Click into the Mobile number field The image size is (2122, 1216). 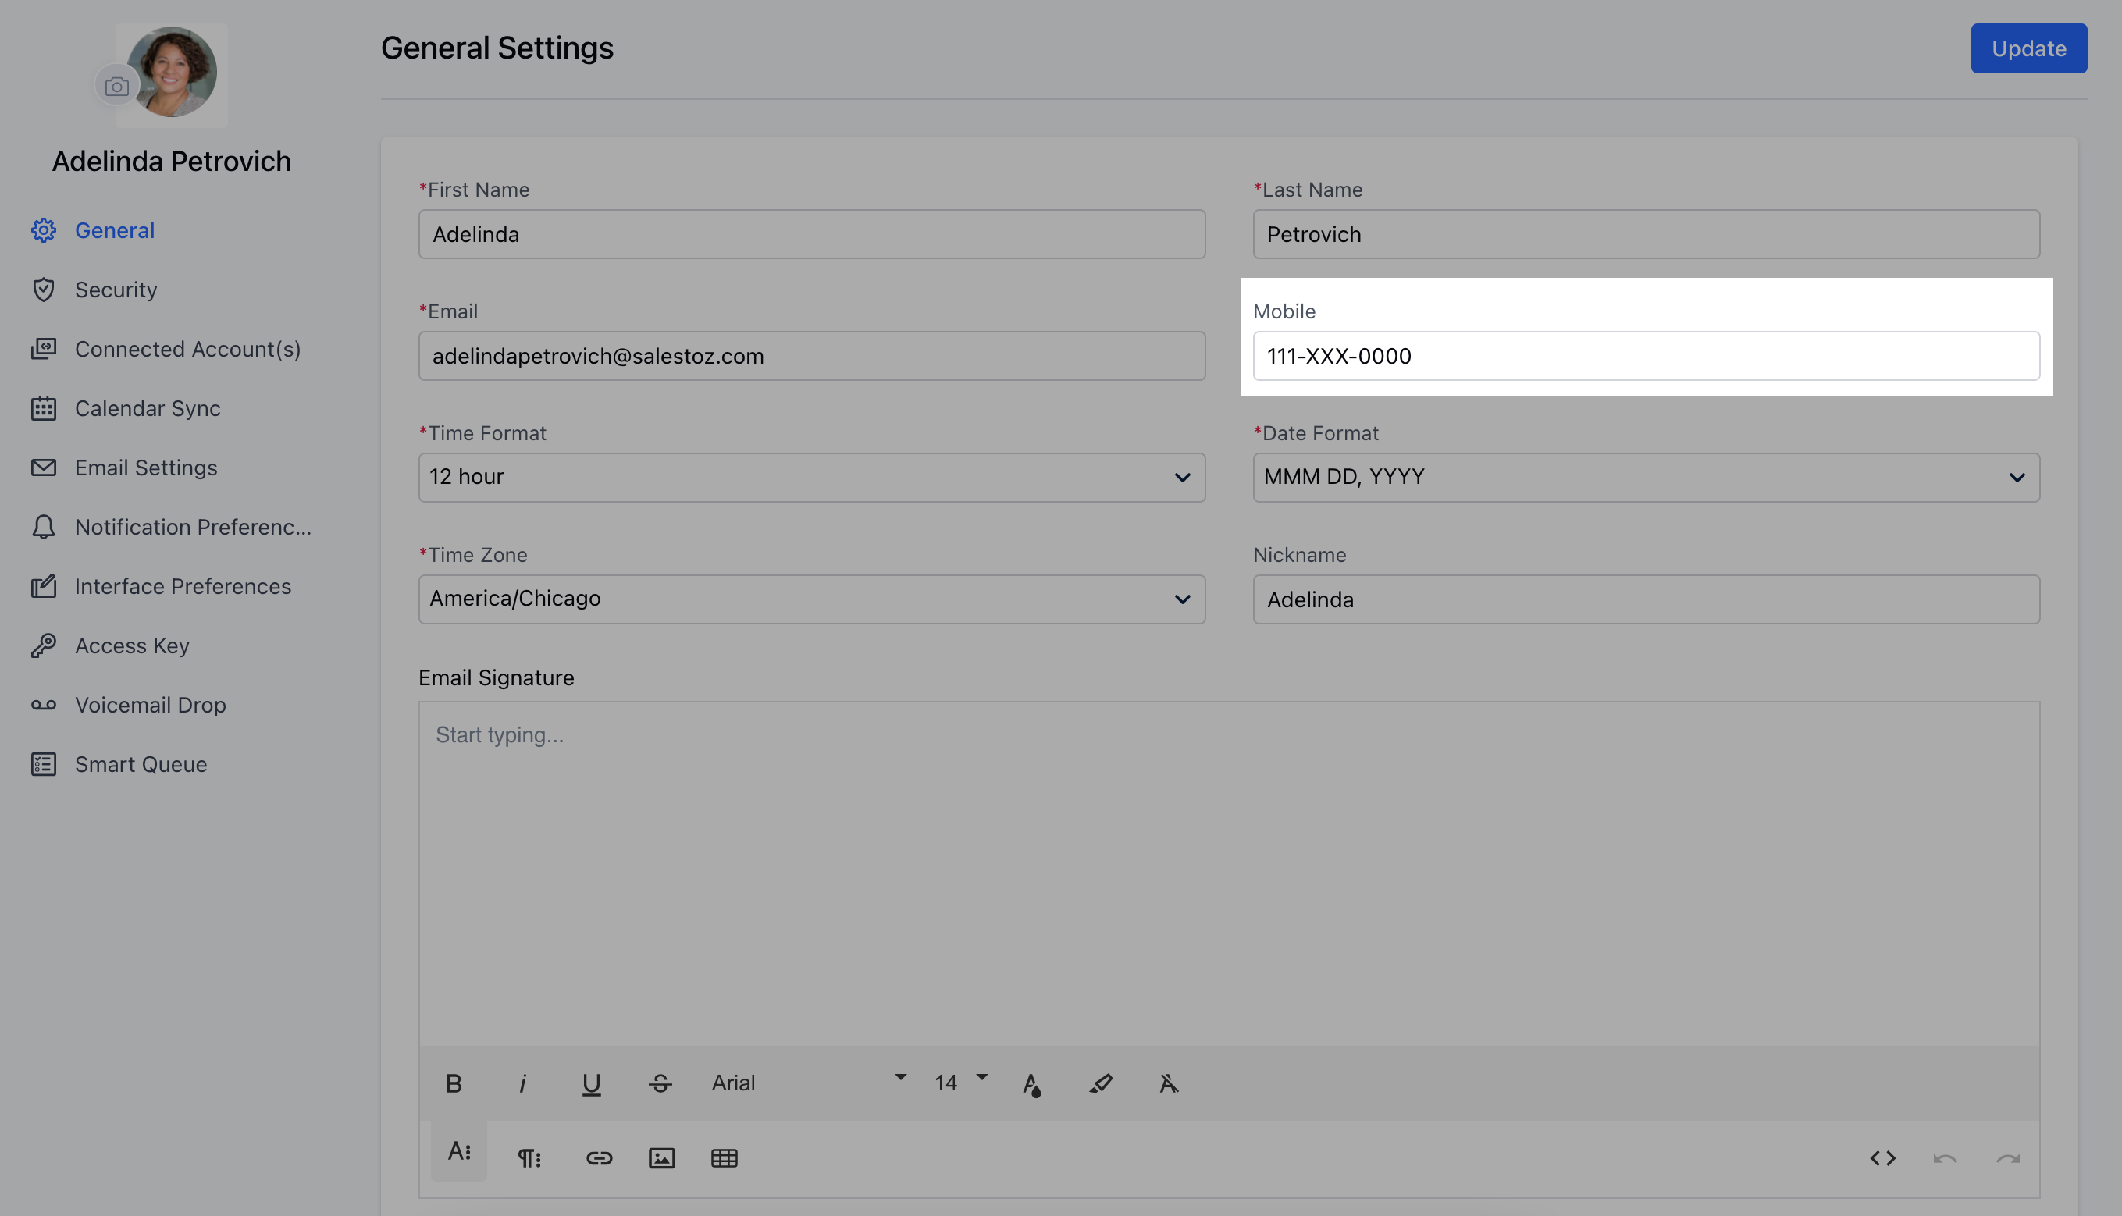1645,356
